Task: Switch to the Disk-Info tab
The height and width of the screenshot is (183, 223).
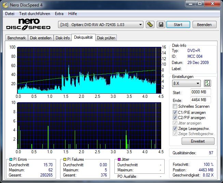Action: (x=62, y=38)
